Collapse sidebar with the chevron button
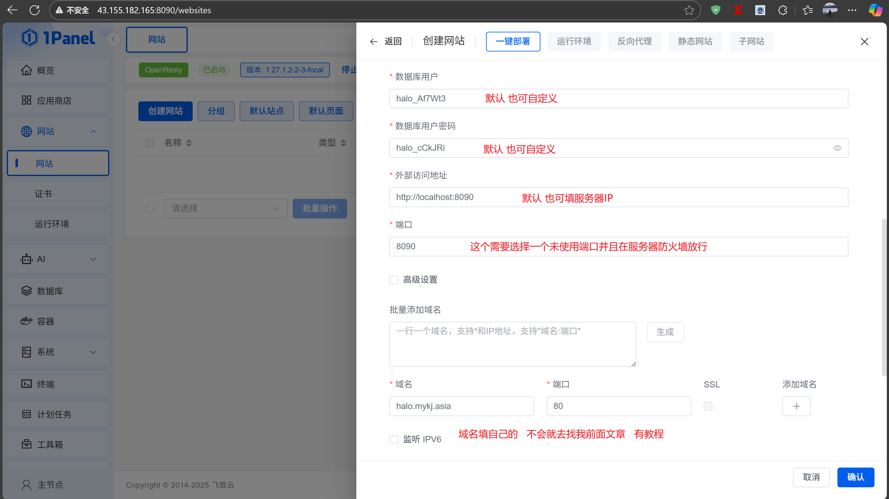The image size is (889, 499). pos(113,39)
